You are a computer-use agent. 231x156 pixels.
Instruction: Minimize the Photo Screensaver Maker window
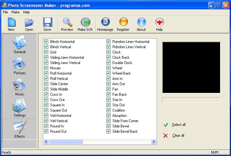click(211, 5)
